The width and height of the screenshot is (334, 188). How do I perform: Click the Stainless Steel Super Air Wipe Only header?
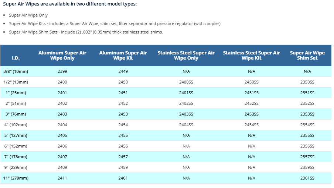pos(186,56)
